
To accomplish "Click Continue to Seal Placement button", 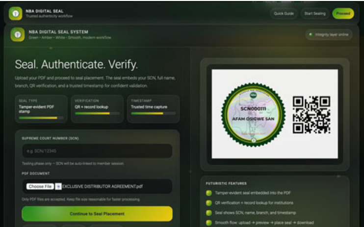I will coord(97,214).
